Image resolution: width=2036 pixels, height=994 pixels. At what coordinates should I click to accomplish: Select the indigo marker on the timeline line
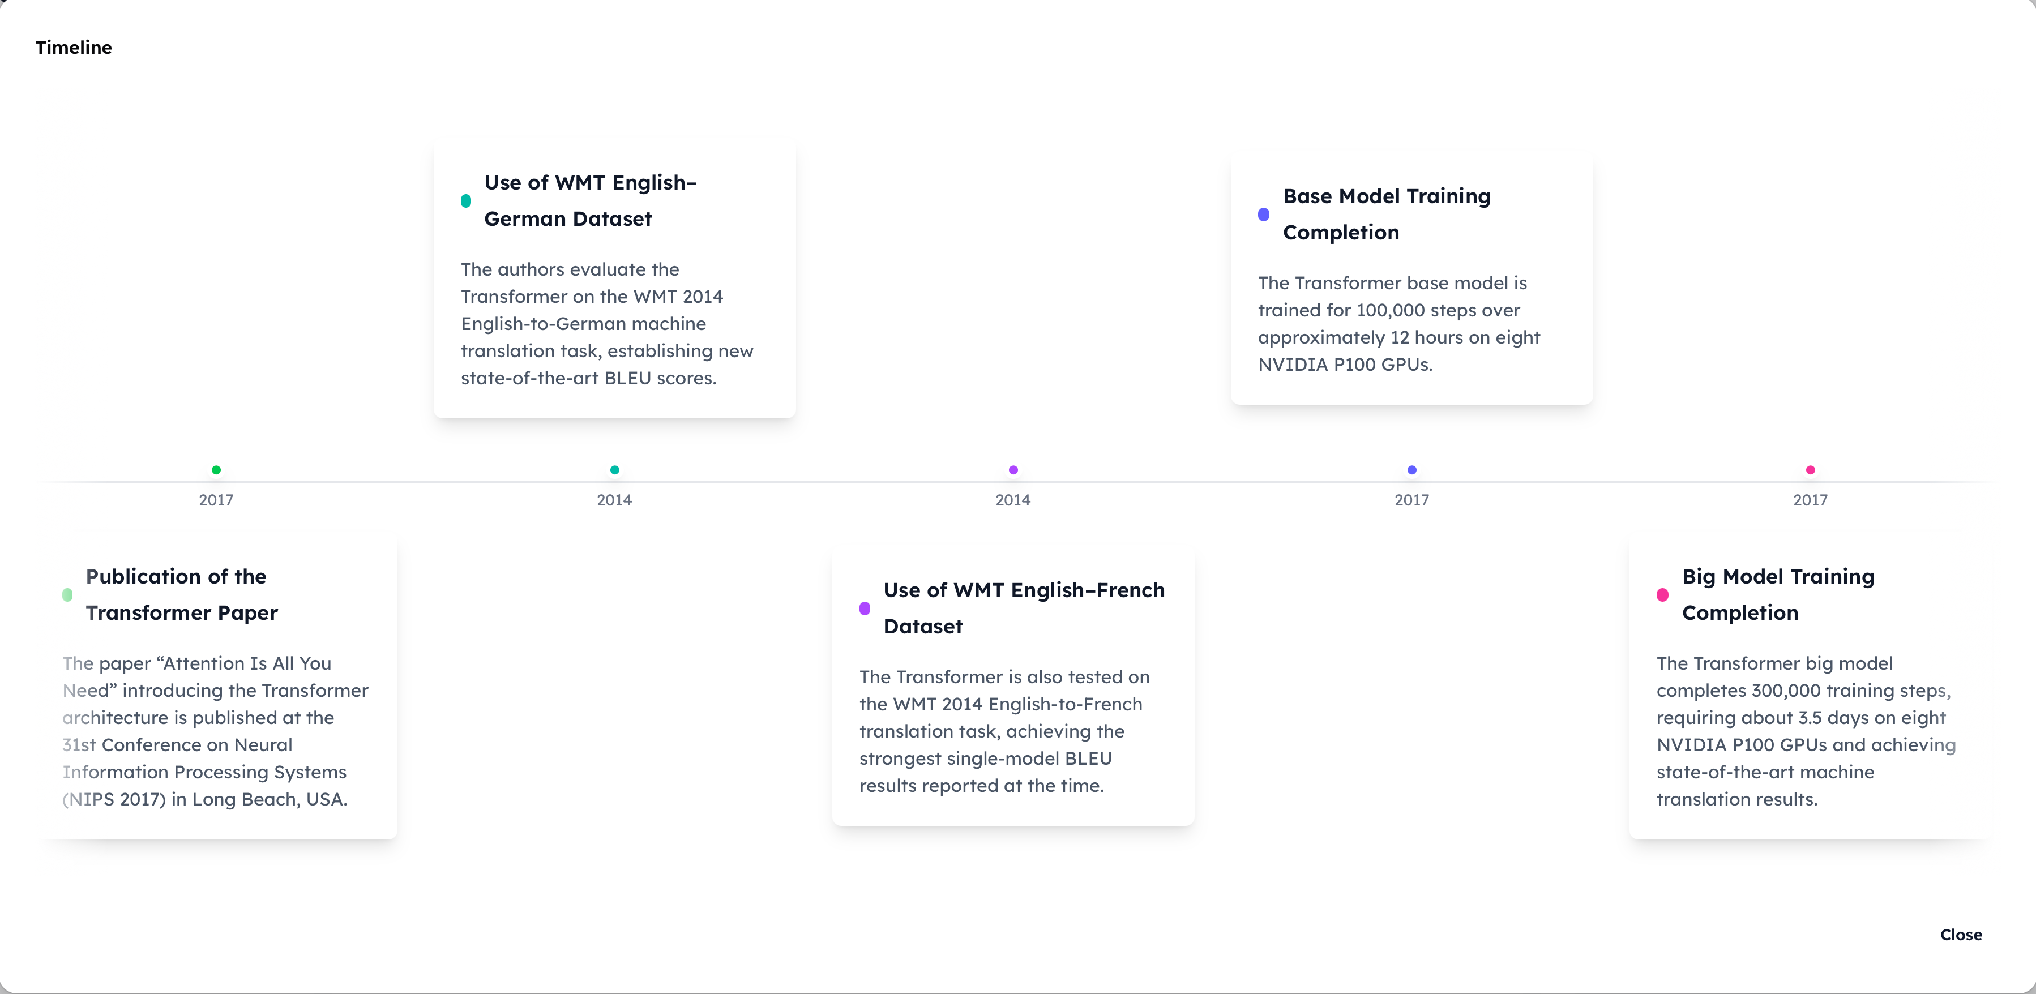pos(1411,470)
